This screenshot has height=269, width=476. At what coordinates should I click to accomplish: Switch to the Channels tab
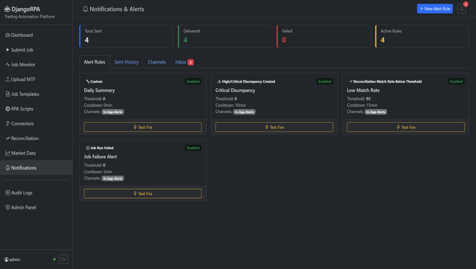[x=157, y=62]
